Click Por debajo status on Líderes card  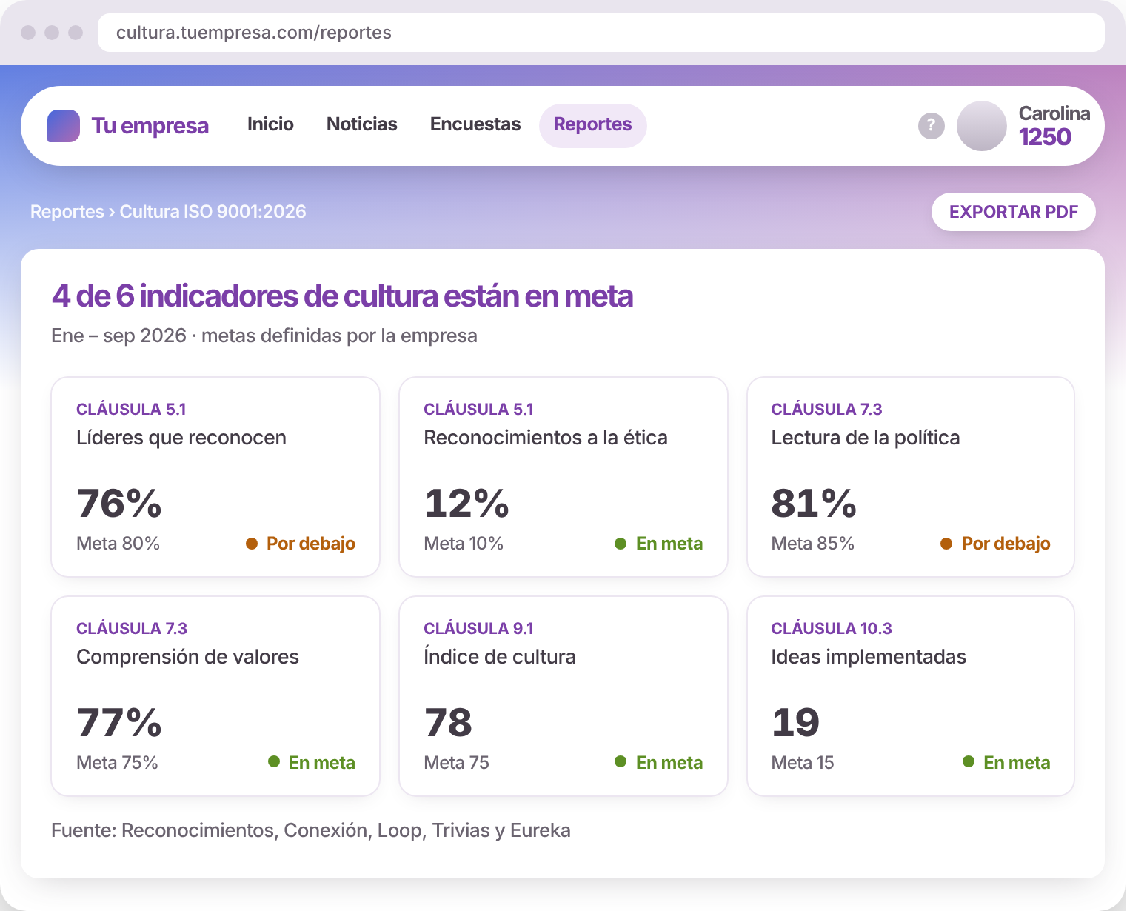click(301, 544)
